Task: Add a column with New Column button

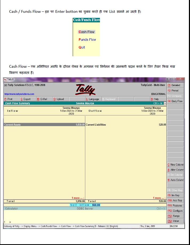Action: click(x=175, y=165)
